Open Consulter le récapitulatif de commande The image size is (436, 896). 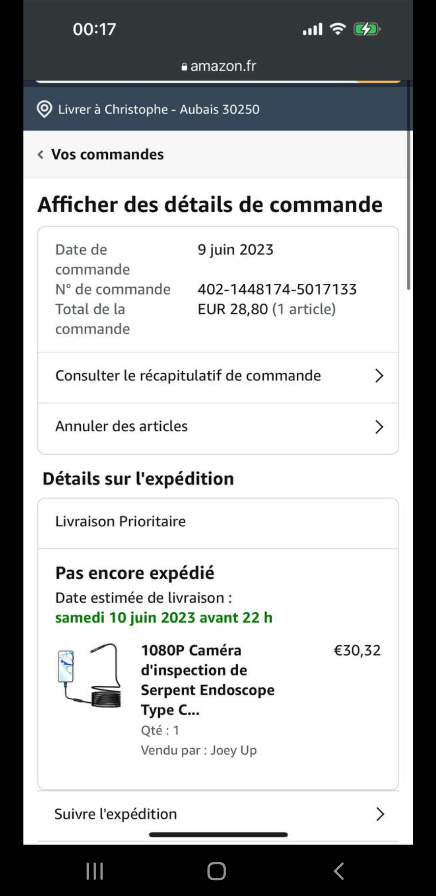coord(188,376)
